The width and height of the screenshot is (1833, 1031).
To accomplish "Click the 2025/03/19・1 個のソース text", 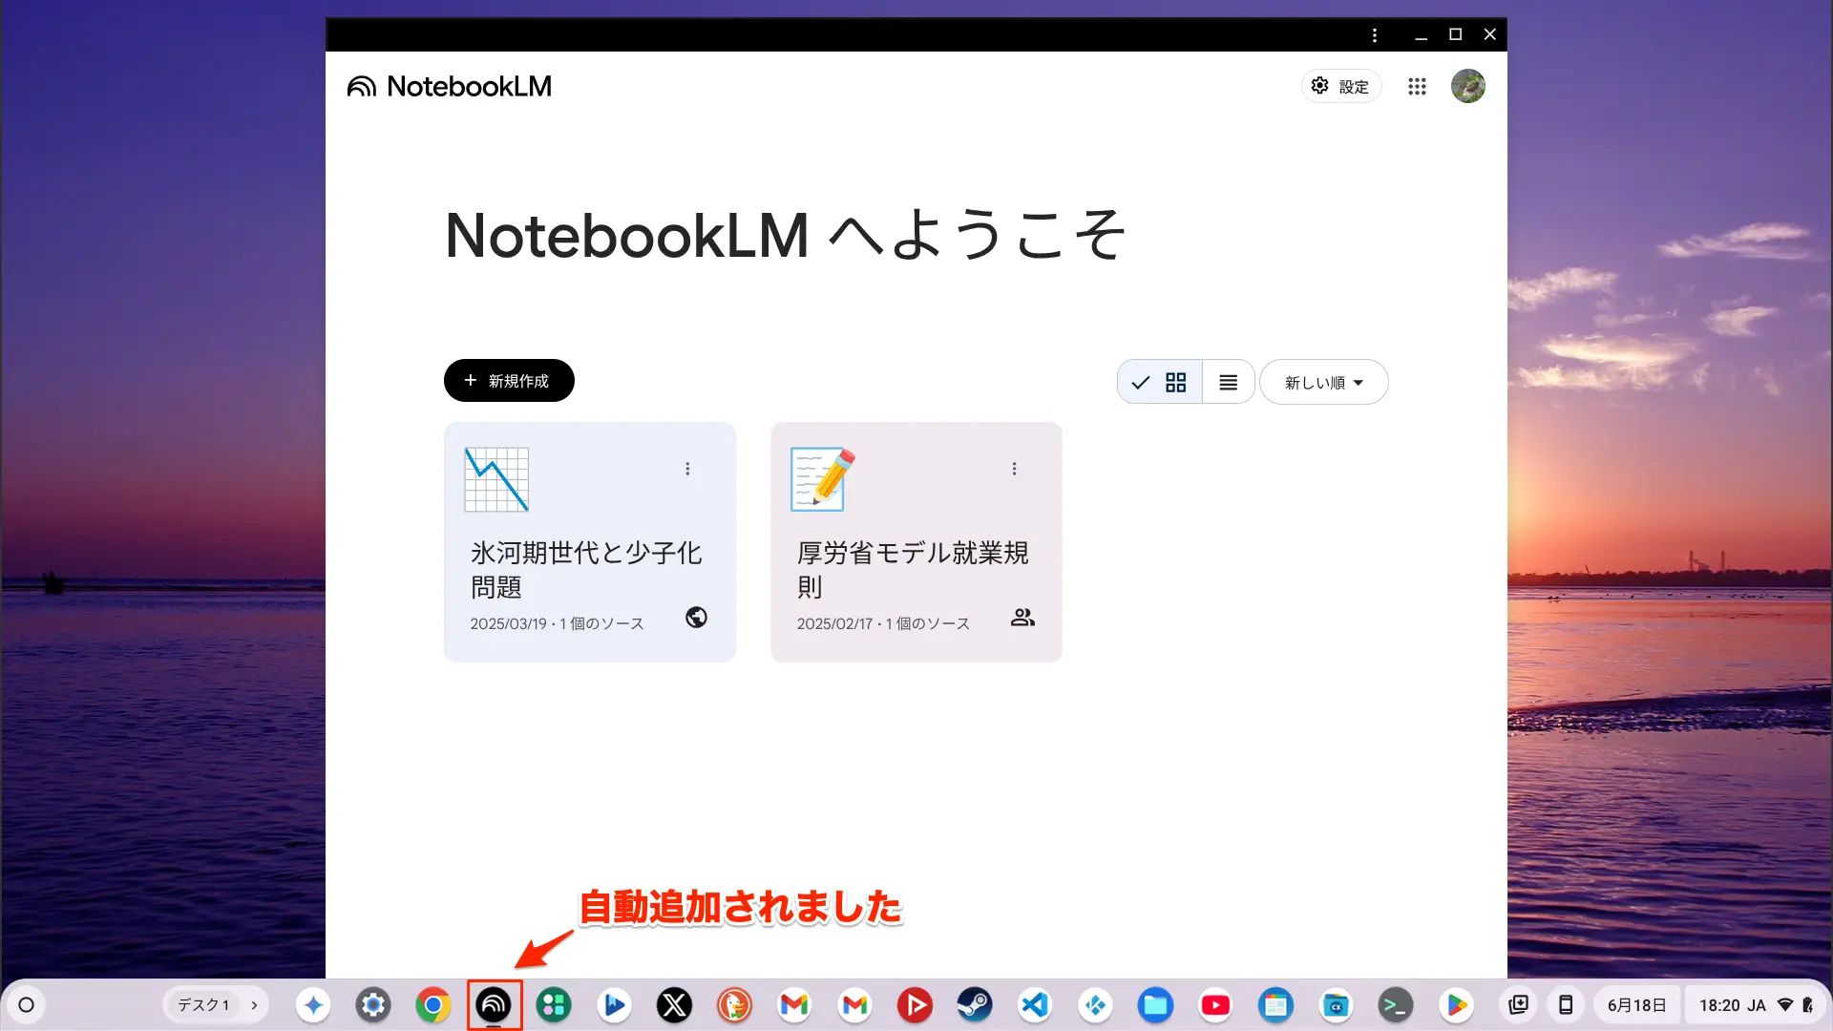I will (557, 623).
